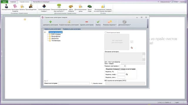The width and height of the screenshot is (188, 105).
Task: Open the Сопоставленные товары ribbon button
Action: click(x=44, y=8)
